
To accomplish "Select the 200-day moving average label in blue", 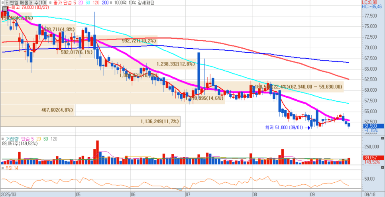I will tap(105, 3).
